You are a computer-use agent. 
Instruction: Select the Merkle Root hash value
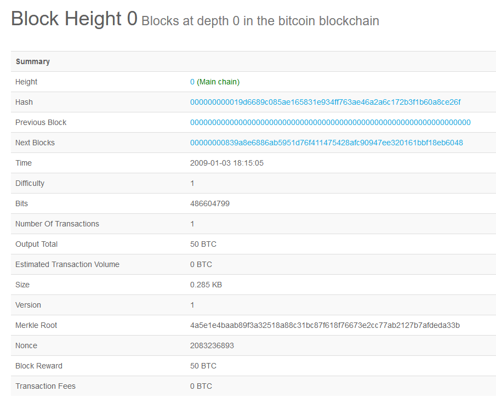[324, 325]
